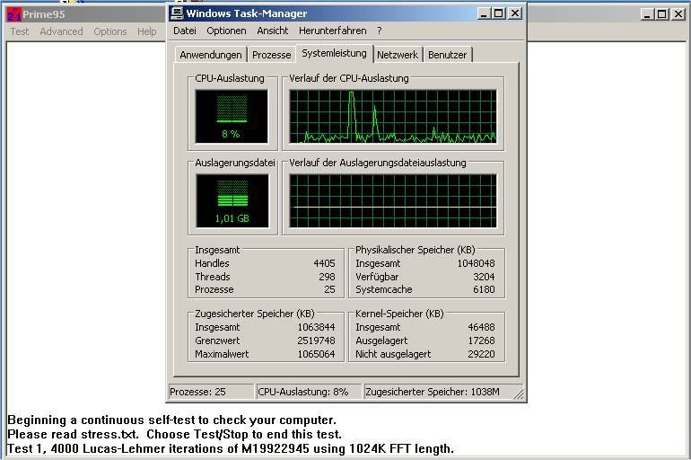The width and height of the screenshot is (691, 460).
Task: Click the Threads value 298
Action: coord(327,277)
